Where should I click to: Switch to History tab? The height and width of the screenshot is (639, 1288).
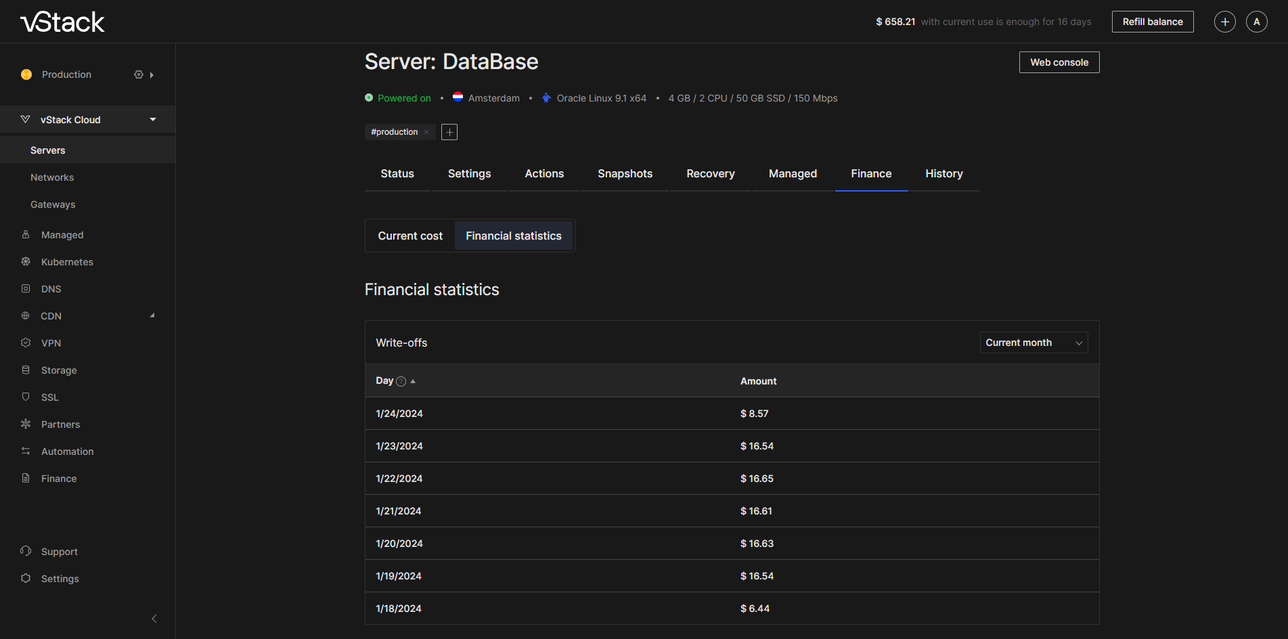pyautogui.click(x=944, y=174)
